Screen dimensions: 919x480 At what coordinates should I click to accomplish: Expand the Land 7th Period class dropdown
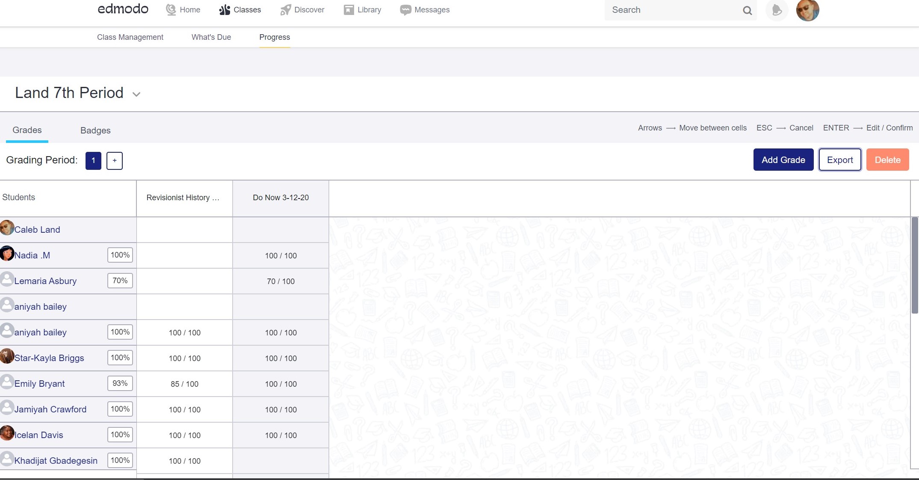tap(136, 95)
